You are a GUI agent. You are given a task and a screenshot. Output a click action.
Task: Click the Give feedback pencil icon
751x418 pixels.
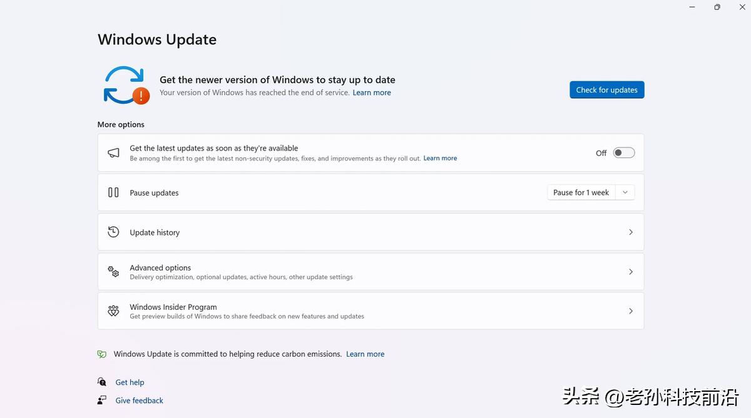(101, 400)
